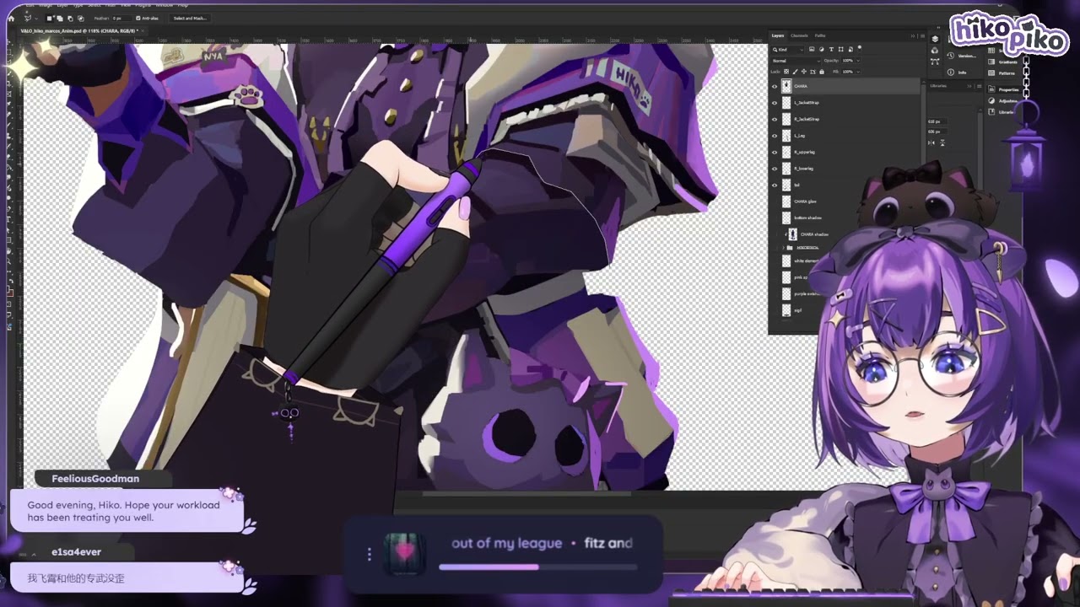Click the Photoshop Home icon

pyautogui.click(x=11, y=19)
